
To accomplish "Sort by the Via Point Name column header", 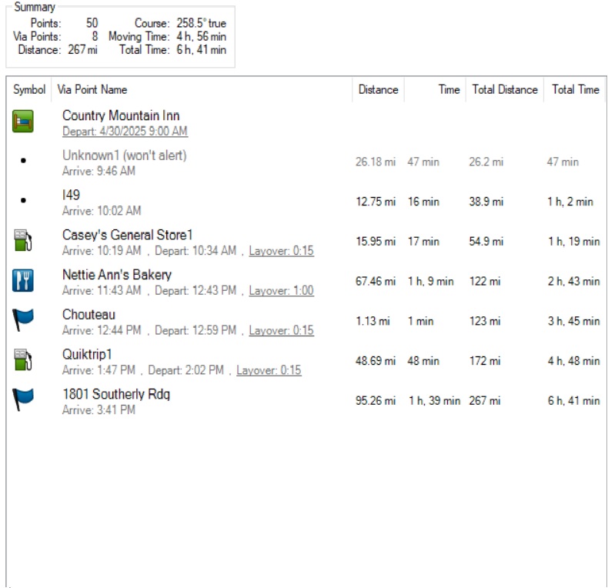I will point(202,89).
